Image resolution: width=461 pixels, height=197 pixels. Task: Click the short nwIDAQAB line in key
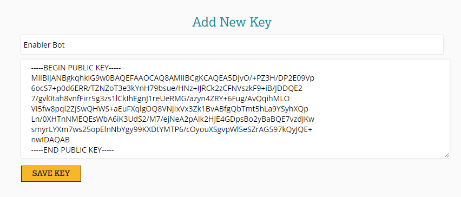tap(50, 140)
